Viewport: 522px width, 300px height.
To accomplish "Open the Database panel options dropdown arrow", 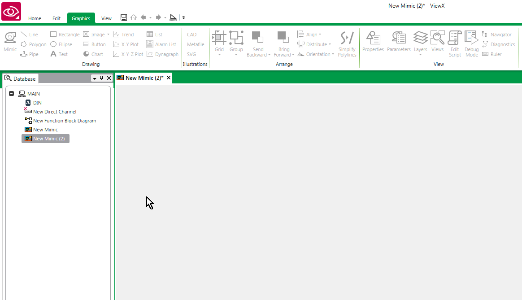I will point(95,78).
